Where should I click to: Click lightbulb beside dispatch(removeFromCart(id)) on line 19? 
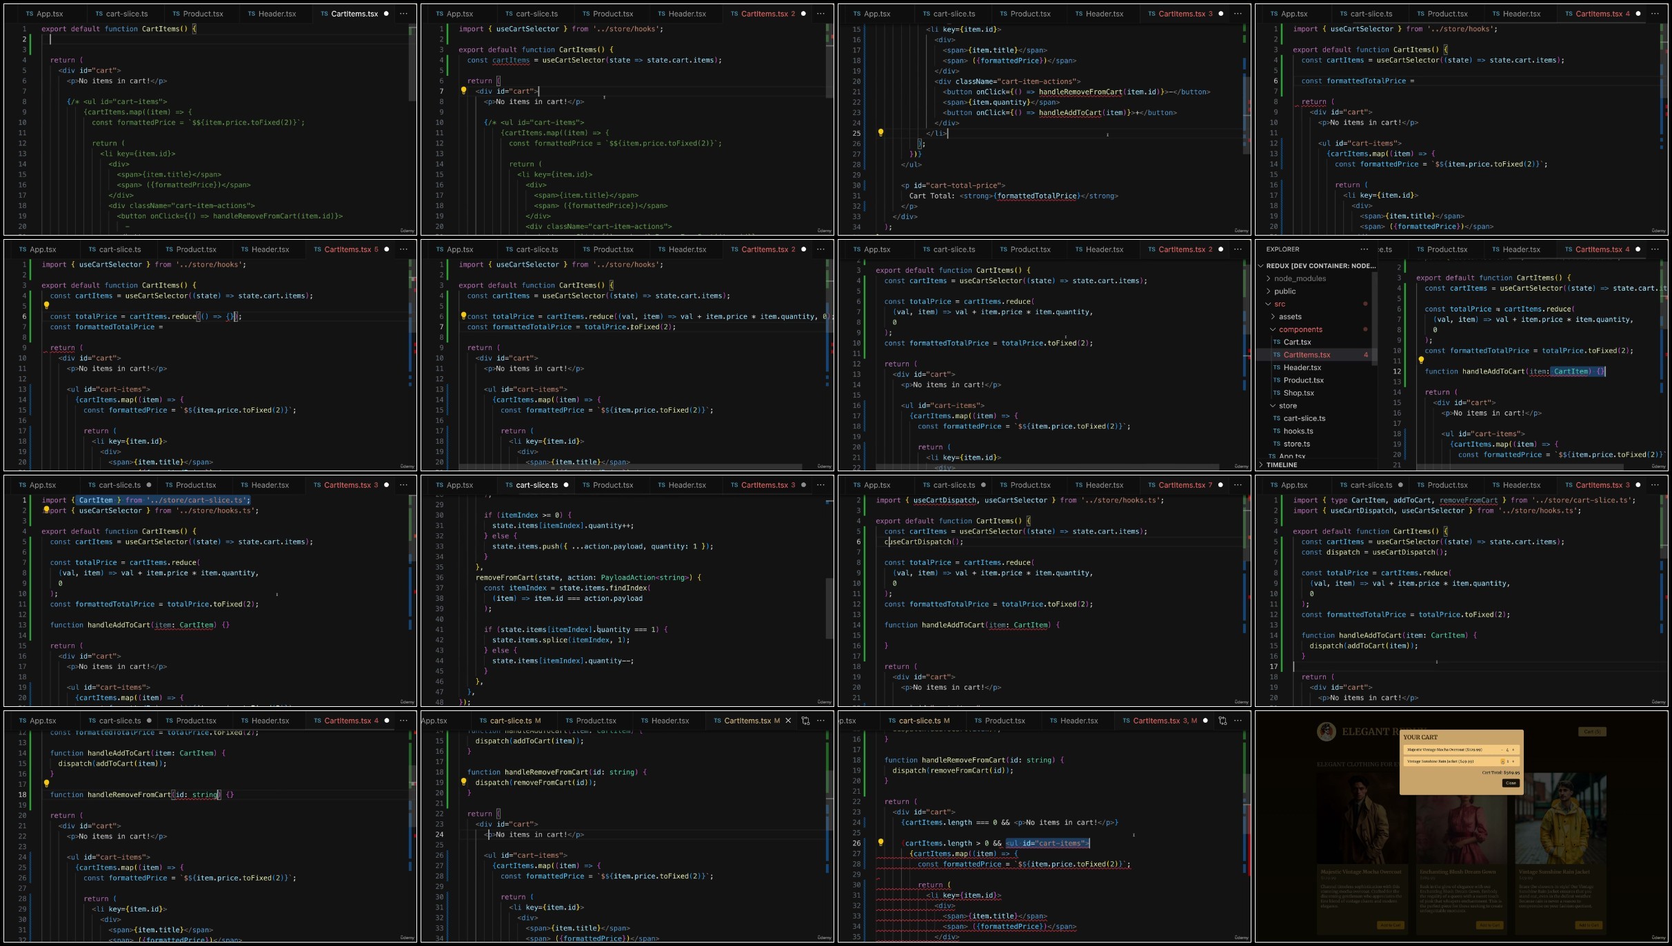[463, 782]
